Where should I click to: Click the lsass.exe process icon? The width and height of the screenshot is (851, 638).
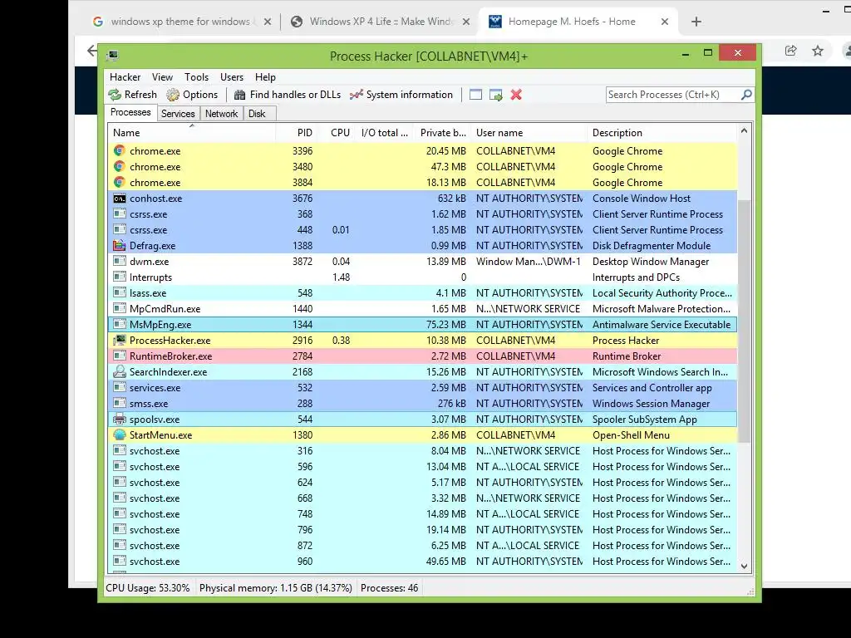click(x=120, y=292)
